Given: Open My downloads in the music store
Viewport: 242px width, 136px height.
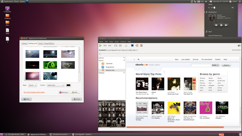Looking at the screenshot, I should (x=207, y=59).
